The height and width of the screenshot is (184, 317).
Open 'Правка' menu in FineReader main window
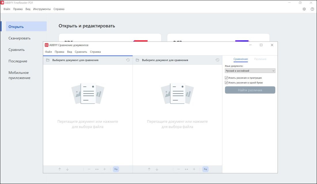[x=18, y=9]
